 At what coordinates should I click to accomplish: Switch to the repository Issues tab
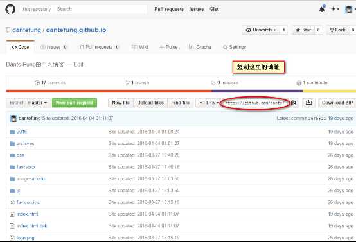point(53,47)
